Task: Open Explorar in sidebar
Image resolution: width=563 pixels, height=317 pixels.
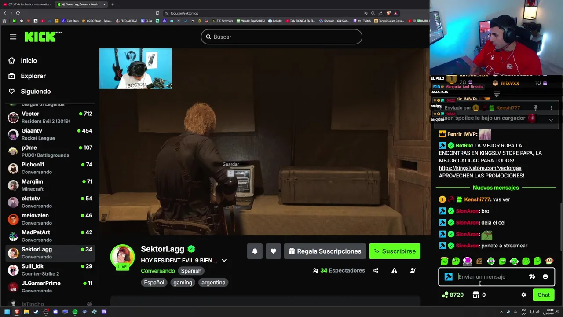Action: click(x=26, y=76)
